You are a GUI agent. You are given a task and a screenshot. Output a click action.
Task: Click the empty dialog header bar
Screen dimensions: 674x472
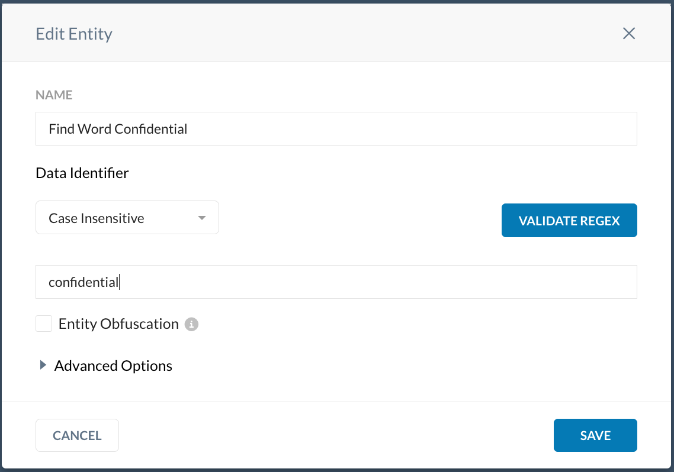[x=365, y=34]
